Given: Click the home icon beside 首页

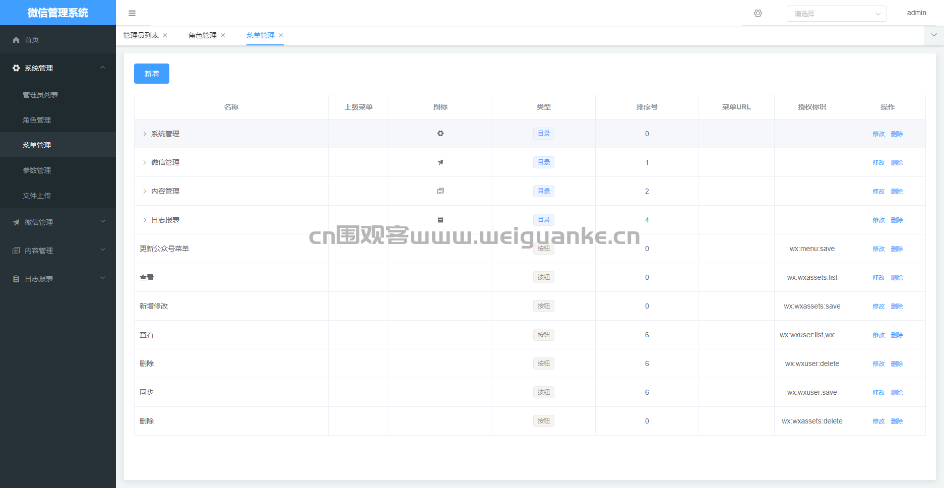Looking at the screenshot, I should pyautogui.click(x=16, y=40).
